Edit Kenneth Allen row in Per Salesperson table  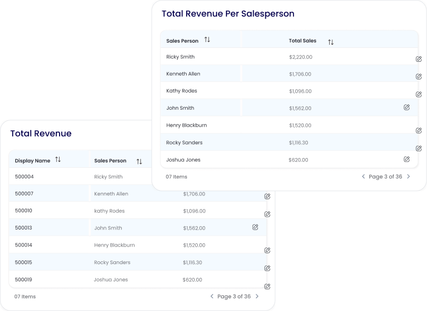pos(418,76)
